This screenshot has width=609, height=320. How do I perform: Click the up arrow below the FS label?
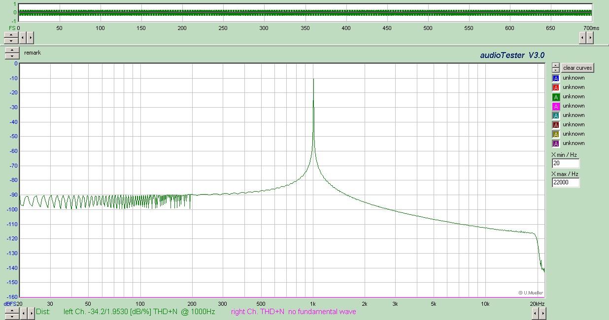[x=11, y=34]
